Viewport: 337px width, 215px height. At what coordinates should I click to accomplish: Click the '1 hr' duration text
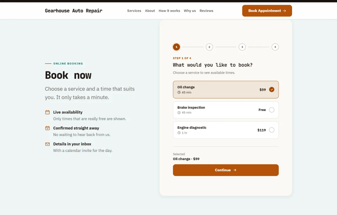[x=185, y=133]
